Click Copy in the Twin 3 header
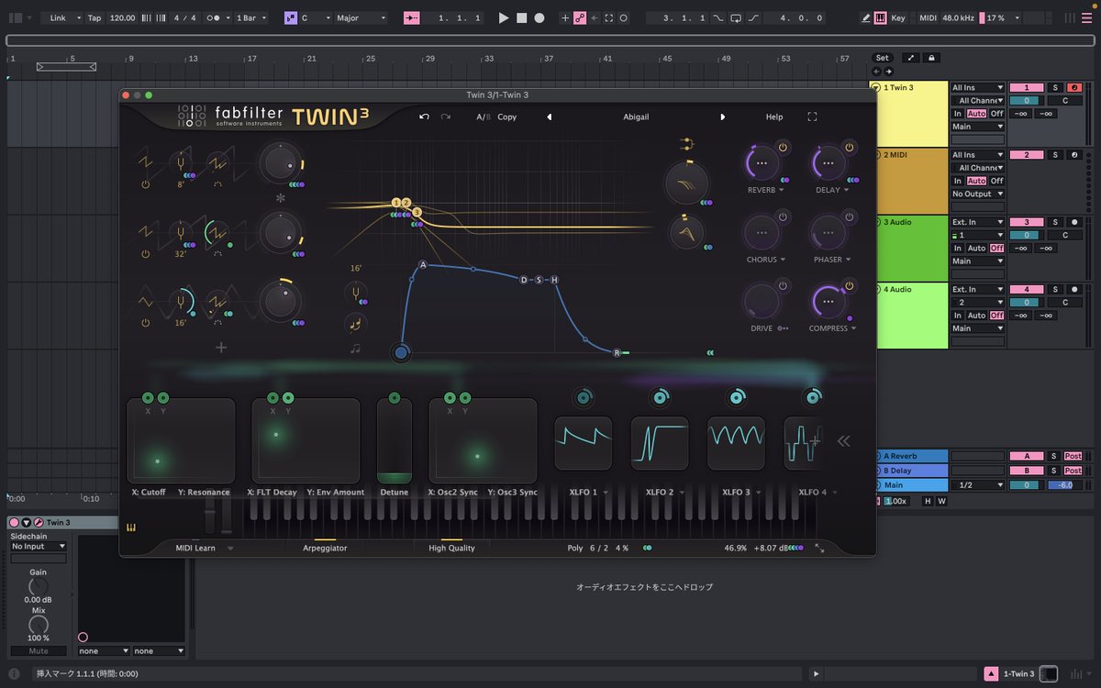 [x=506, y=117]
